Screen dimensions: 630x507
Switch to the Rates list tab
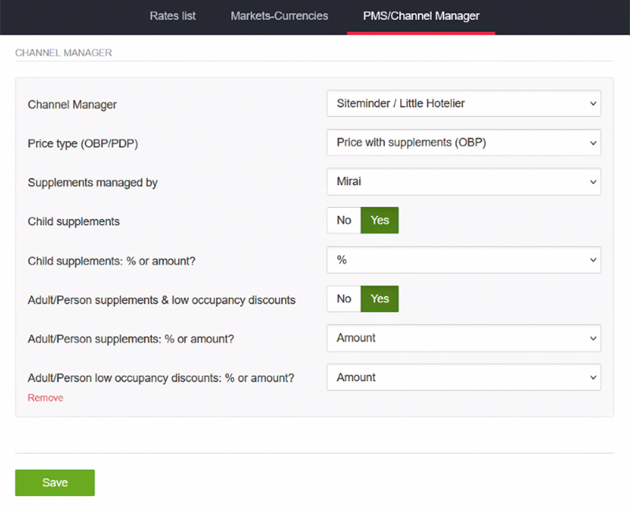[172, 16]
